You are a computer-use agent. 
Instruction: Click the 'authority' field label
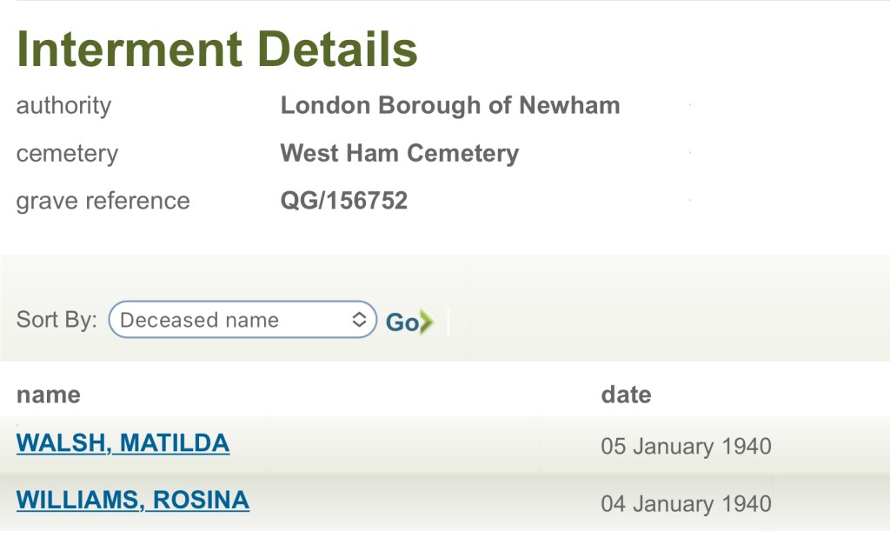coord(63,106)
